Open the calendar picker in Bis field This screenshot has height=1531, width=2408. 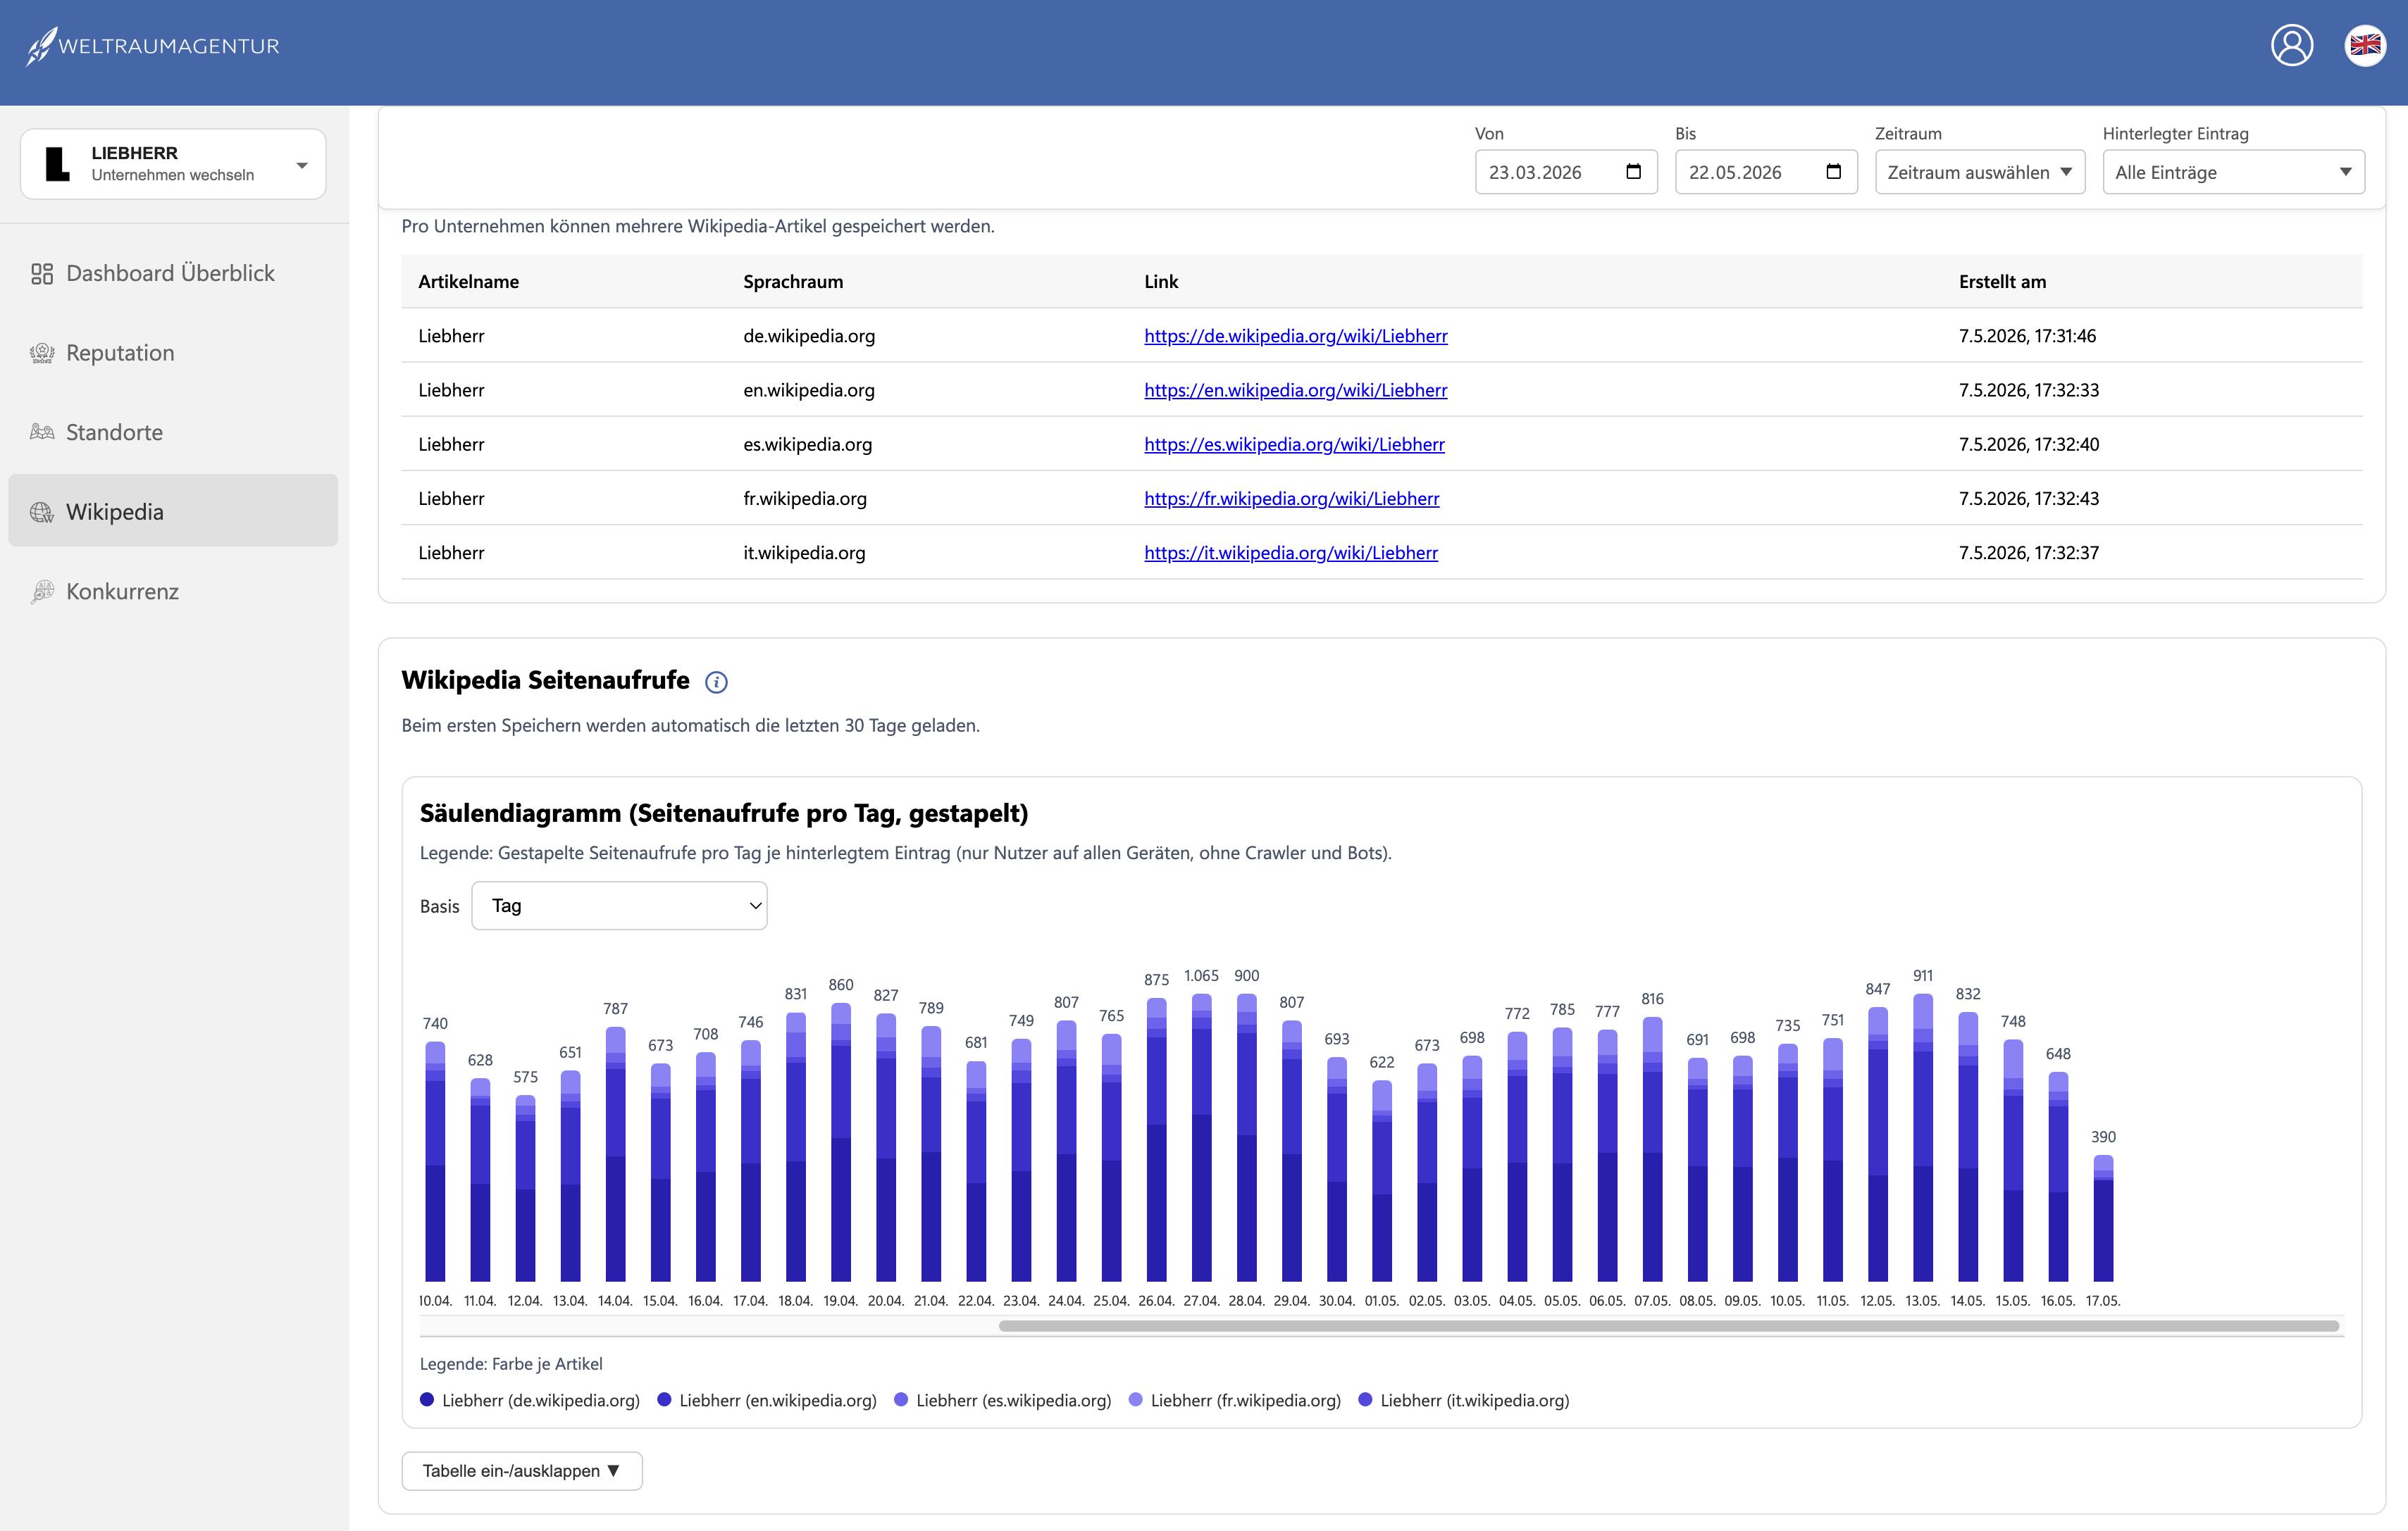click(1833, 172)
